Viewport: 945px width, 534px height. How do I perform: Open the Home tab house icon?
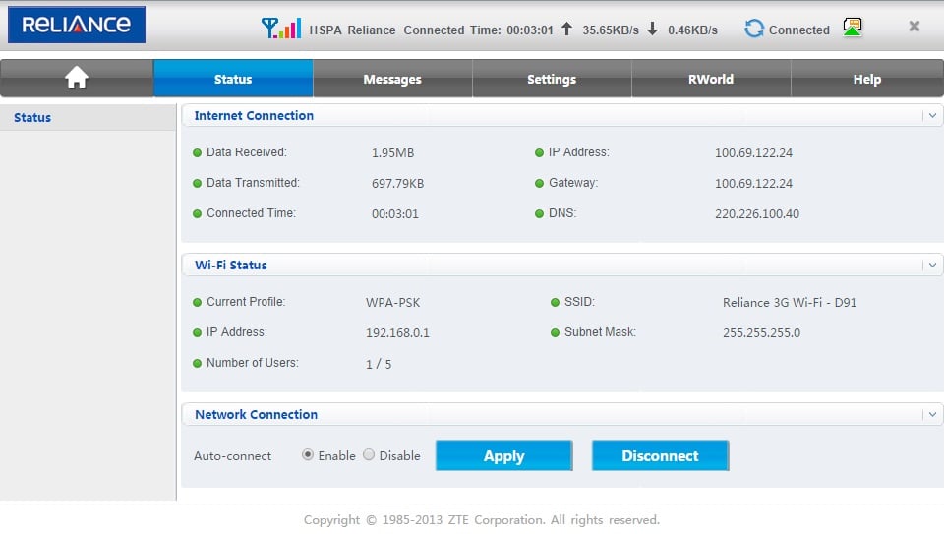pos(77,78)
